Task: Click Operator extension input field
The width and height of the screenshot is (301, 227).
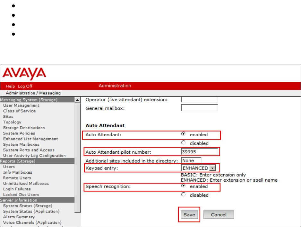Action: (x=199, y=99)
